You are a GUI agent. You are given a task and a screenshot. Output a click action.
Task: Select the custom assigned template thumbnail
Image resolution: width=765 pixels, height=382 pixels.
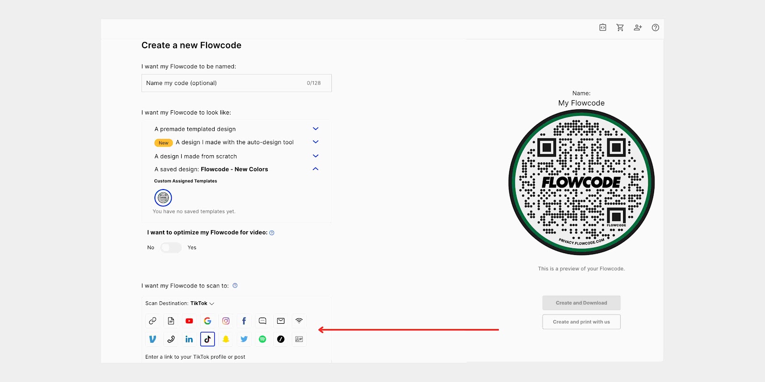pyautogui.click(x=163, y=198)
